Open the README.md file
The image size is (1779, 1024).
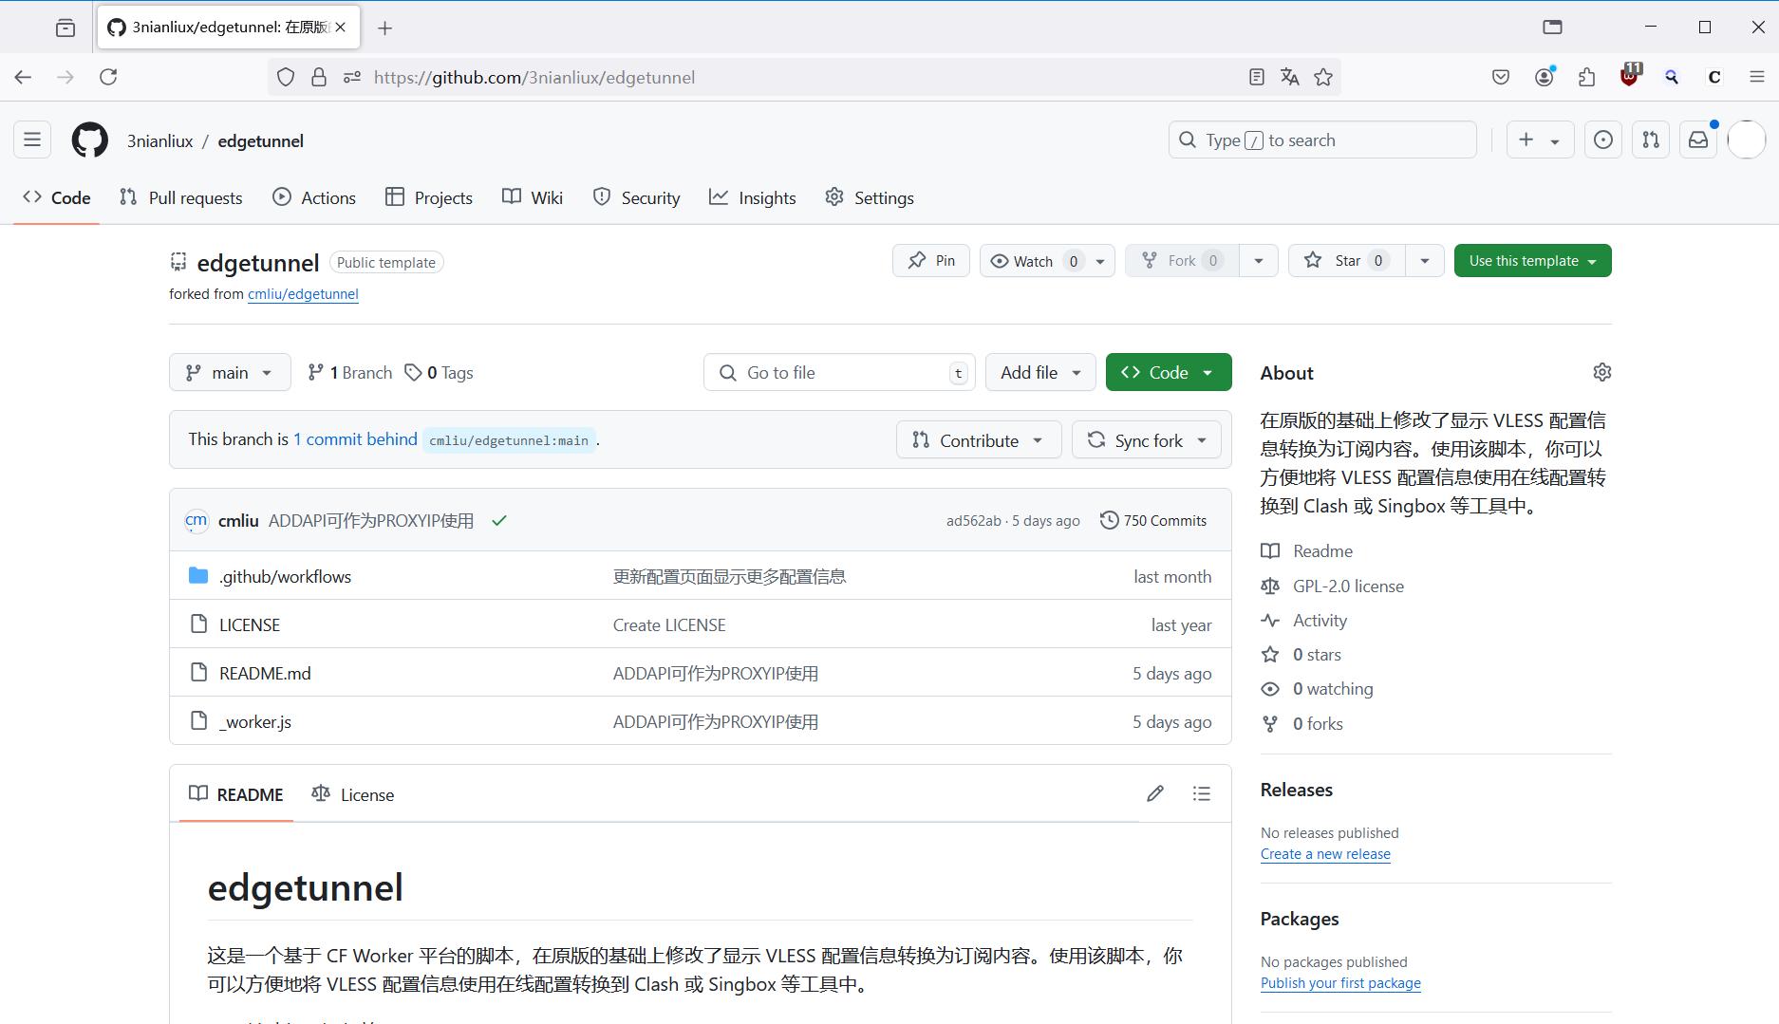pos(265,673)
